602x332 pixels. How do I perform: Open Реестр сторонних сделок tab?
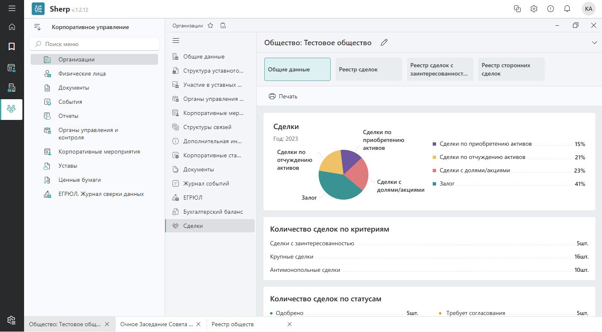pyautogui.click(x=511, y=69)
